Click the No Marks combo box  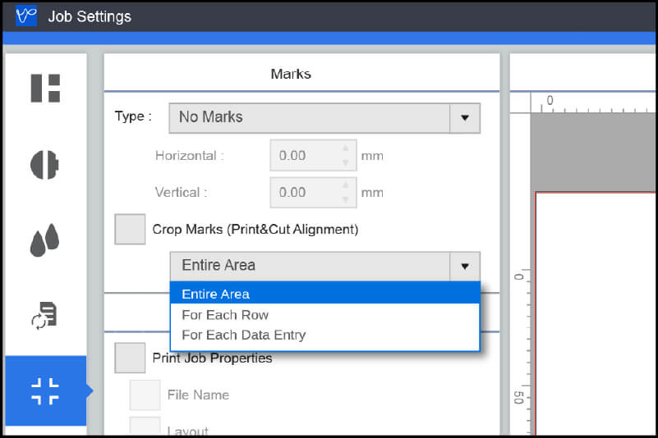tap(310, 118)
